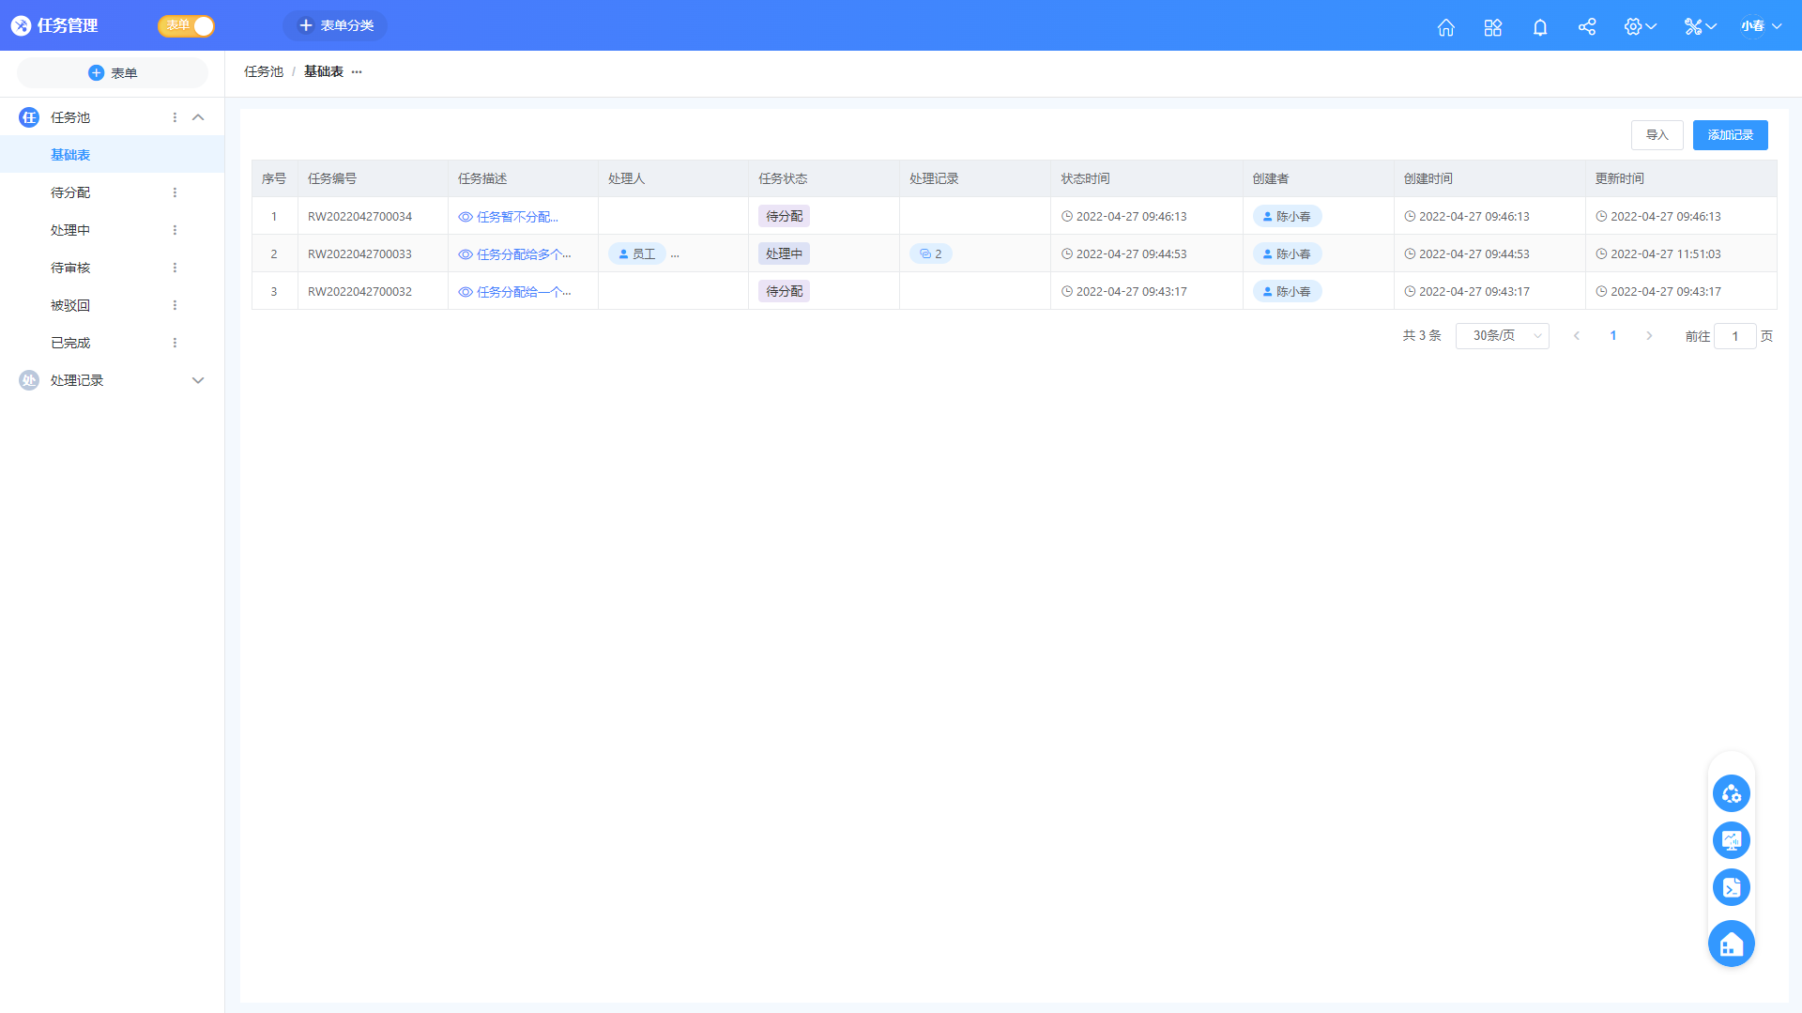
Task: Click creator 陈小春 tag in row 2
Action: 1287,254
